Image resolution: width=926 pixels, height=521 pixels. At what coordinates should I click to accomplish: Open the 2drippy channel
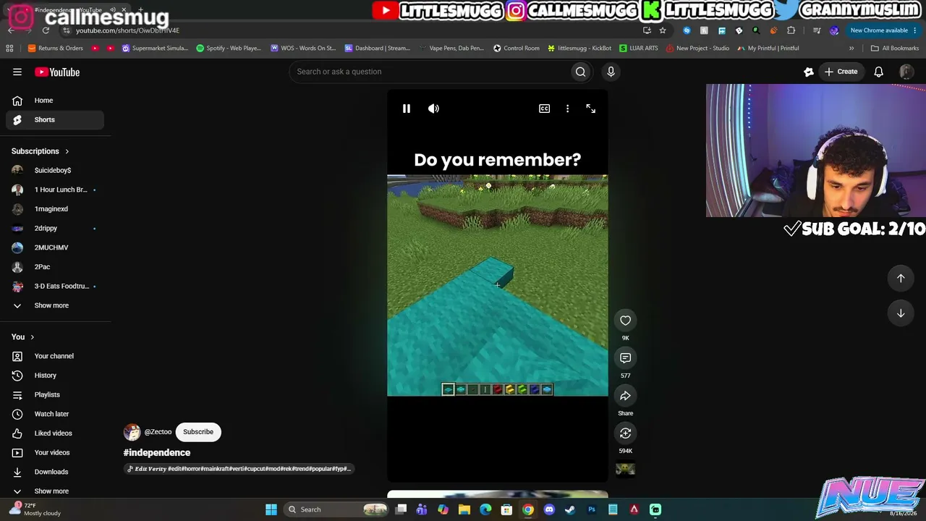(x=55, y=228)
